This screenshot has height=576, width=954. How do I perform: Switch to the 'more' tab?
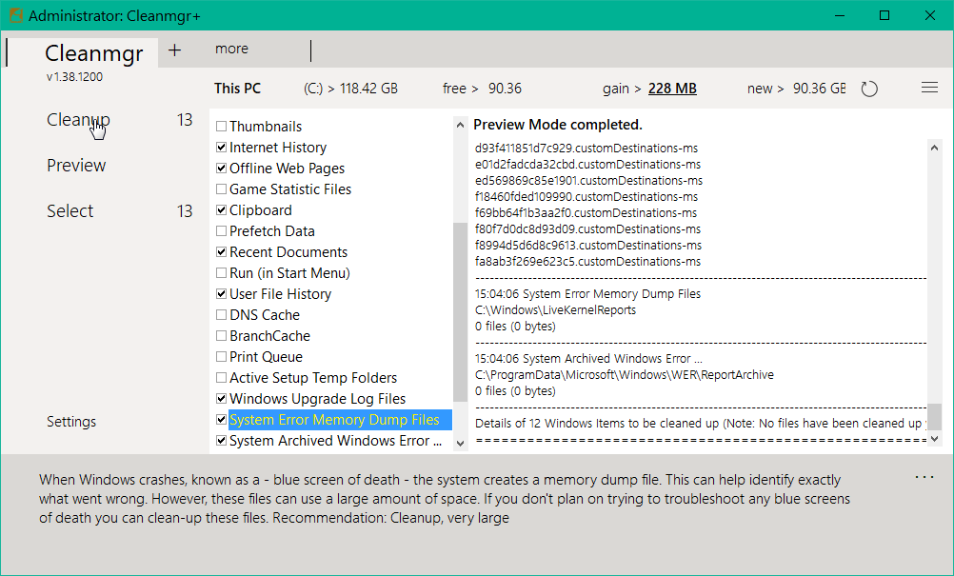[231, 49]
